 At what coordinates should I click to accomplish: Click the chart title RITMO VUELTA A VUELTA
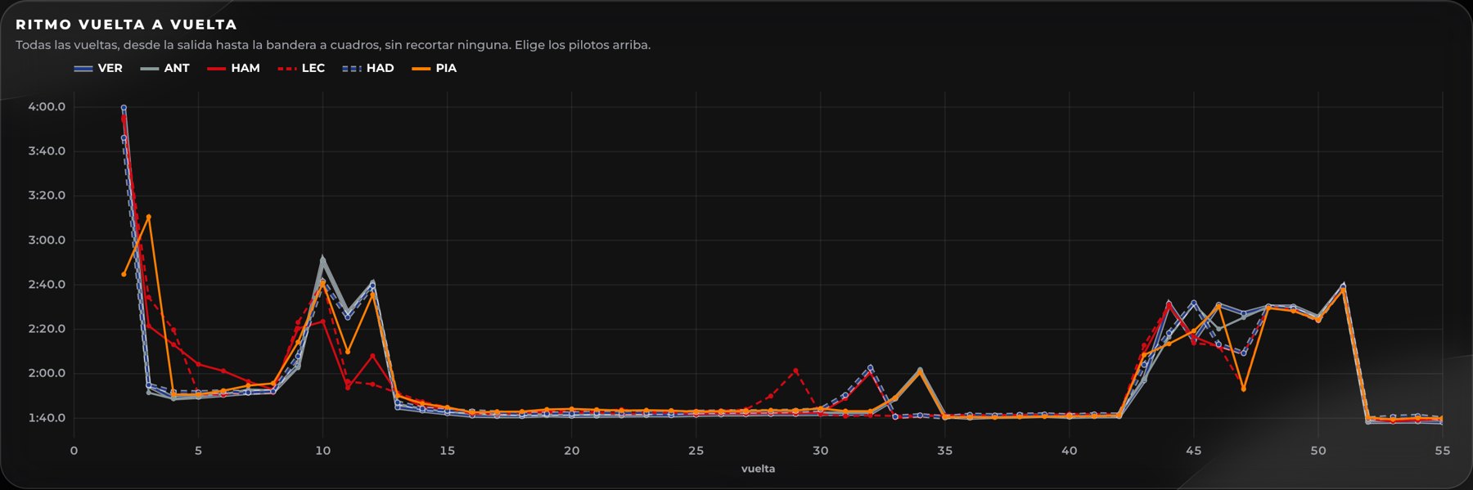tap(127, 25)
